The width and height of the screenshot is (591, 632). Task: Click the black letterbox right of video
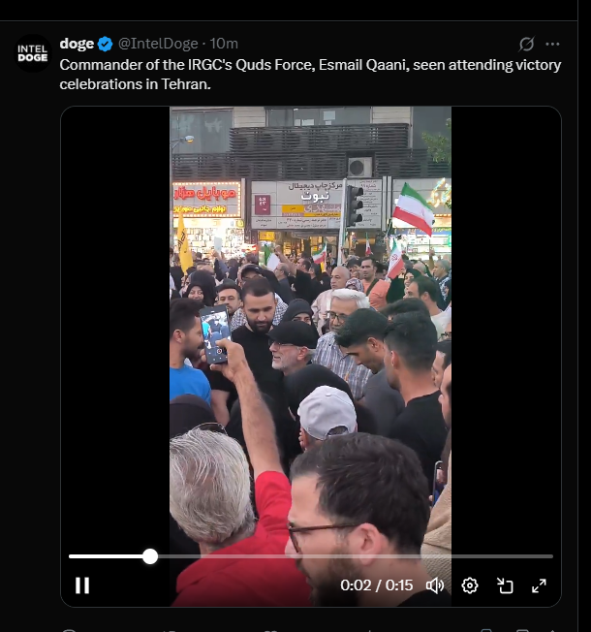[506, 323]
